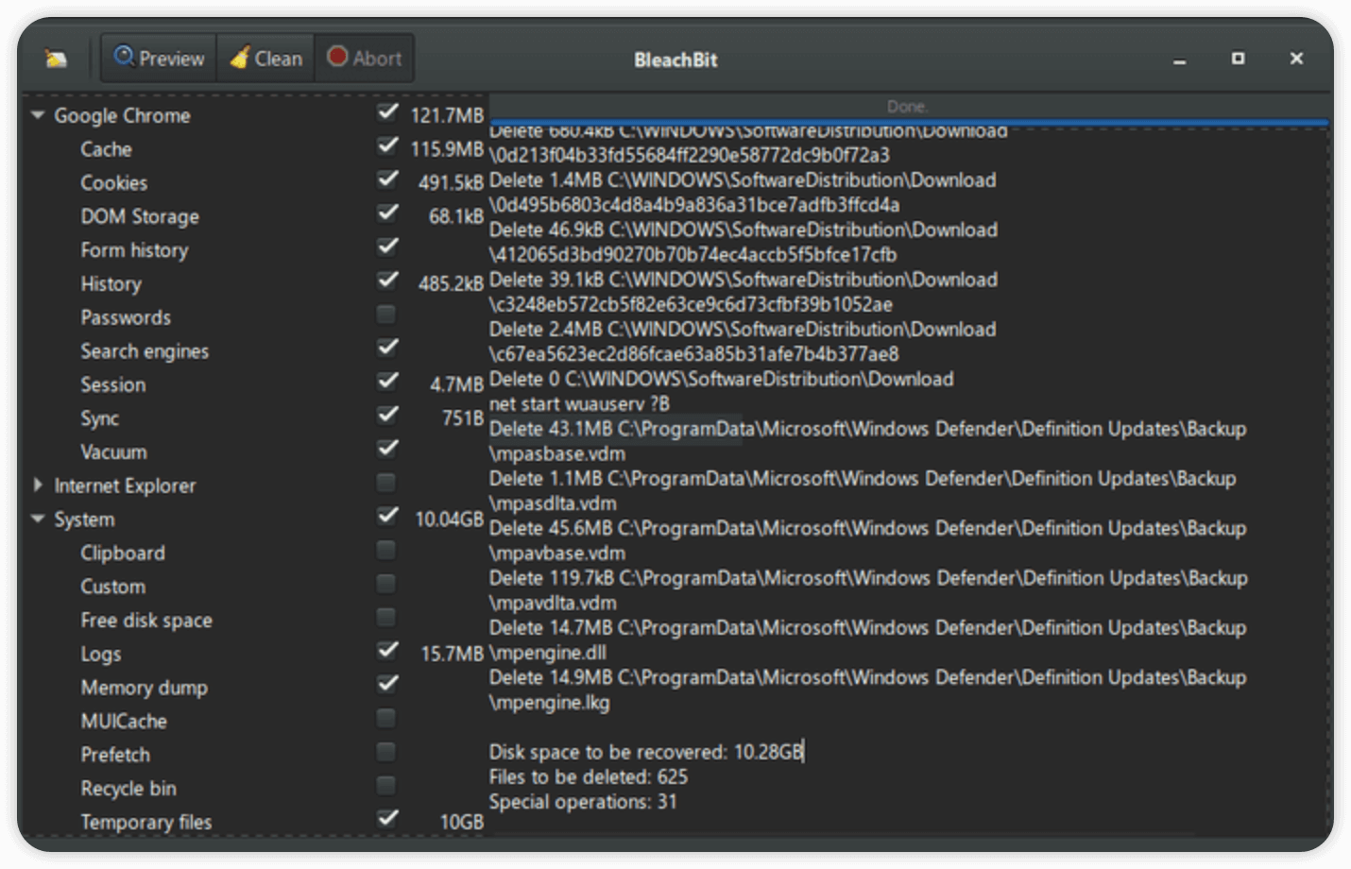The height and width of the screenshot is (869, 1351).
Task: Uncheck the Chrome Cookies checkbox
Action: click(386, 179)
